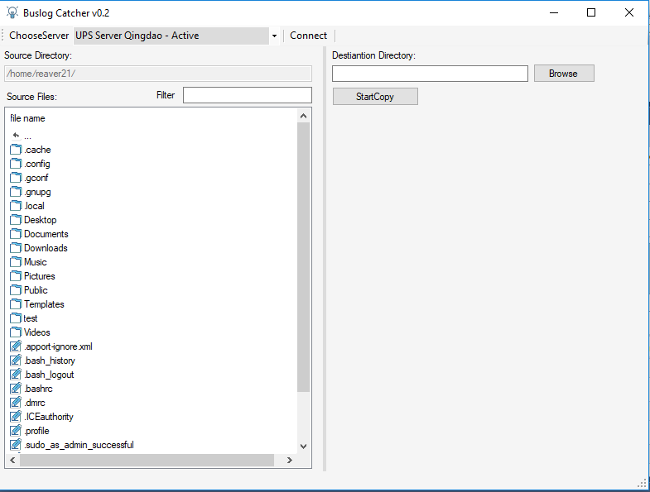Click the file list scroll up arrow

(x=303, y=116)
